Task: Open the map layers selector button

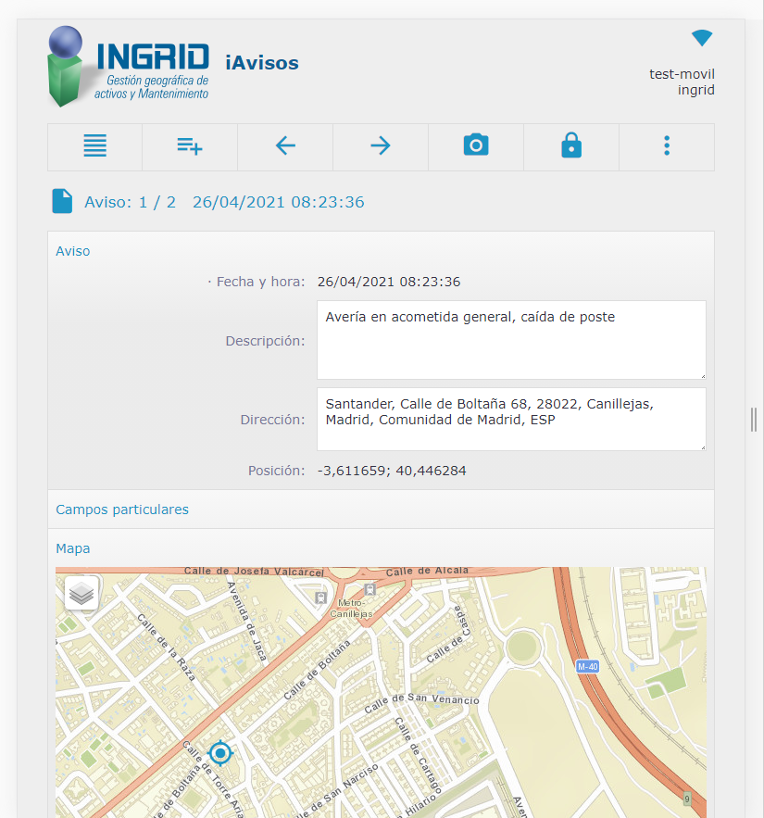Action: tap(82, 594)
